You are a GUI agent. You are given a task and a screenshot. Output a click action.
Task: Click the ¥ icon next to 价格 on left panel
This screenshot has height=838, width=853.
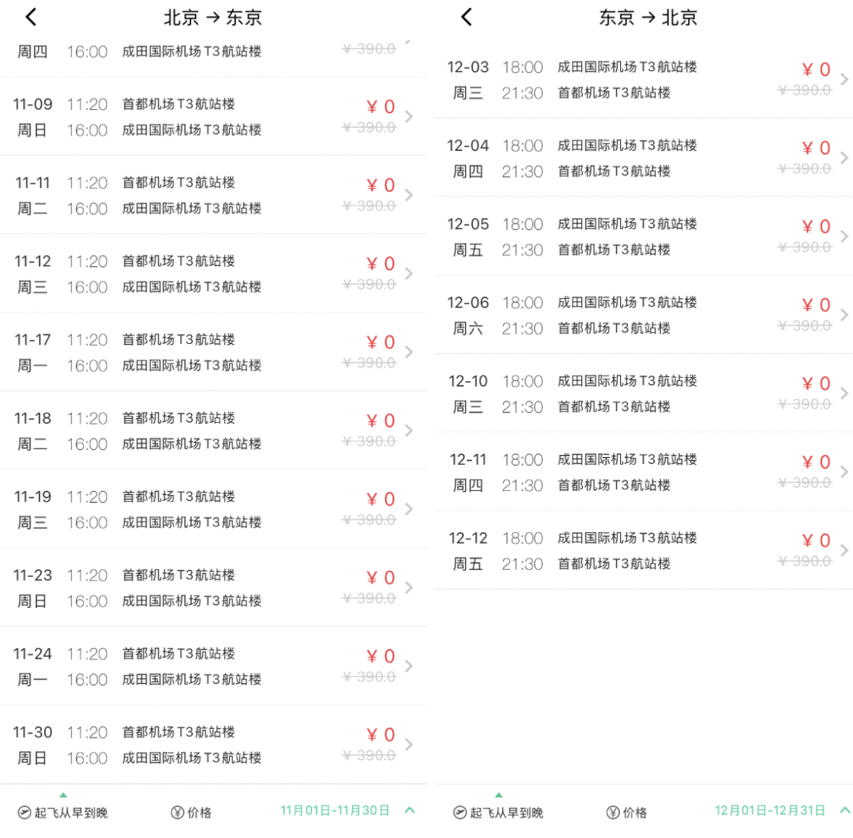click(175, 811)
